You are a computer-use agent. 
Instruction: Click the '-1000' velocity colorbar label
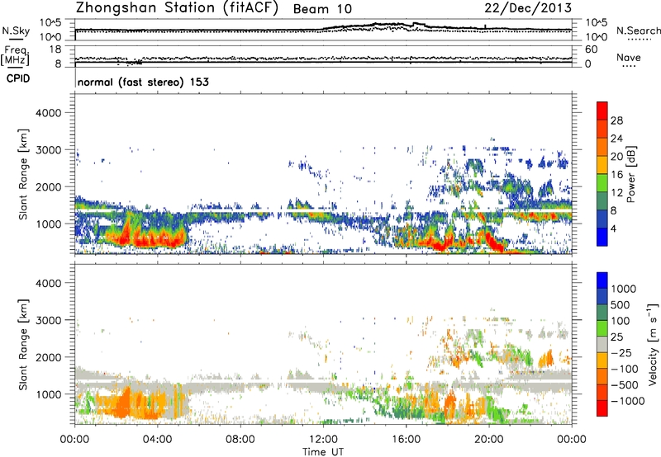(627, 401)
